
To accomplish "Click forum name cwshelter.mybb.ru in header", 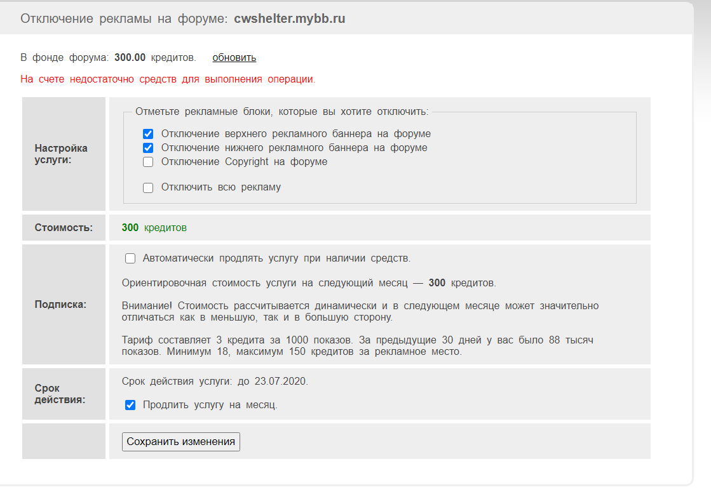I will [289, 18].
